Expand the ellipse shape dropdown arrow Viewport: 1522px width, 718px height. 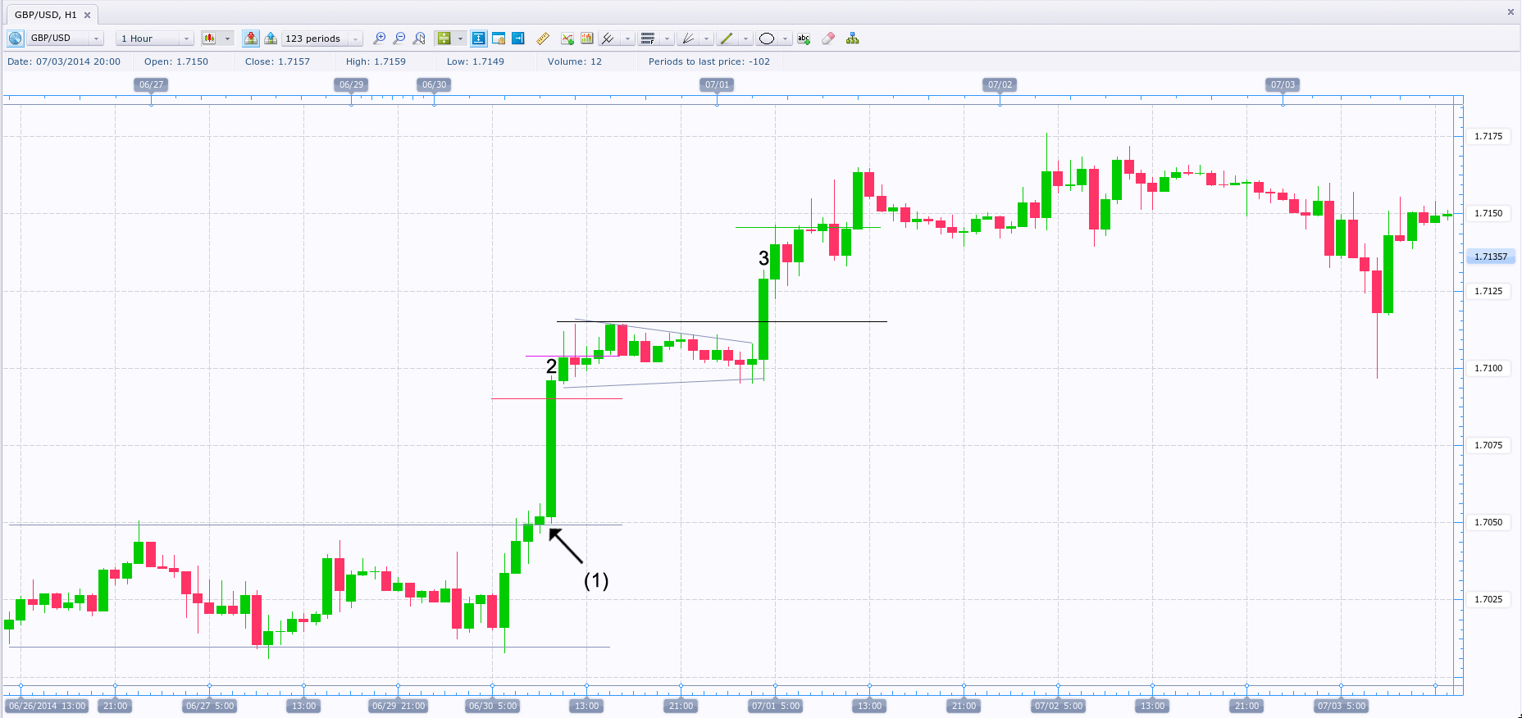coord(786,39)
